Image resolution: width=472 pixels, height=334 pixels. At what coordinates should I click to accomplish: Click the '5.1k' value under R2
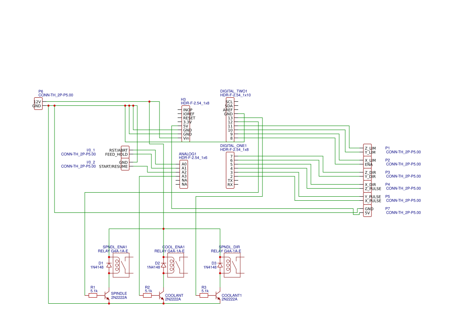coord(149,291)
